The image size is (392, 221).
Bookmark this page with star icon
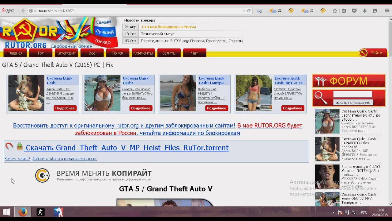tap(335, 11)
